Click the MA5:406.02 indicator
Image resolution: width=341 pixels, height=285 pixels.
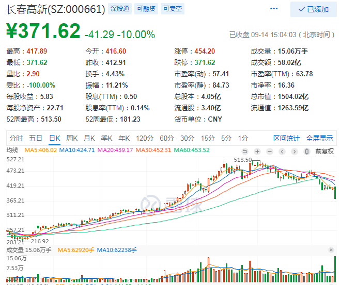coord(41,150)
